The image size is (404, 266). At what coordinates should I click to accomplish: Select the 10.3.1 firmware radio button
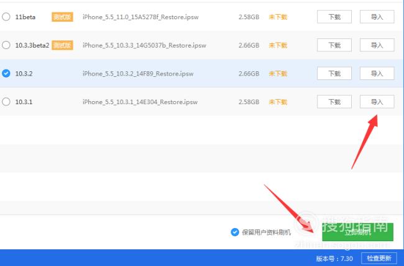click(x=6, y=102)
